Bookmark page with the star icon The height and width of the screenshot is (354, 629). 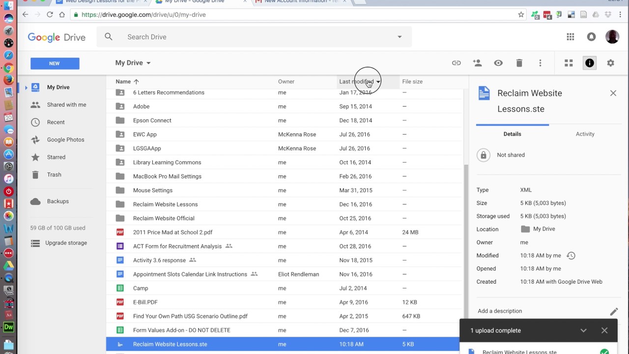pos(521,15)
